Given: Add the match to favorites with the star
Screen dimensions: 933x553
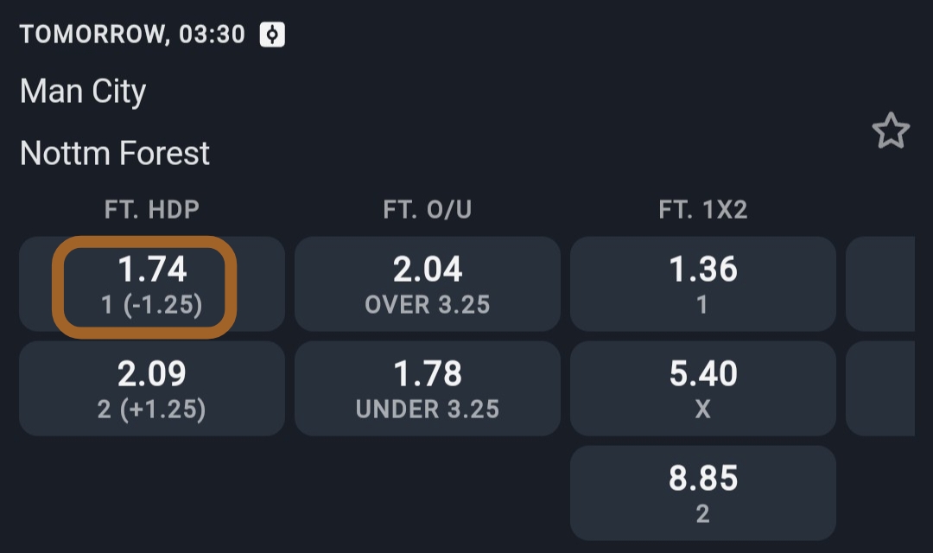Looking at the screenshot, I should click(x=891, y=131).
